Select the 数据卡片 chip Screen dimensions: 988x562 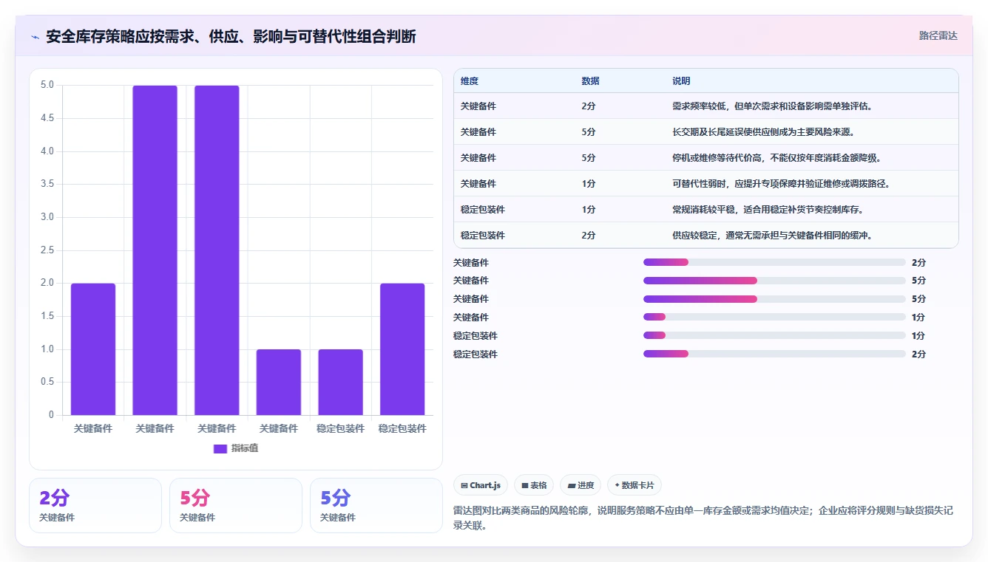635,485
